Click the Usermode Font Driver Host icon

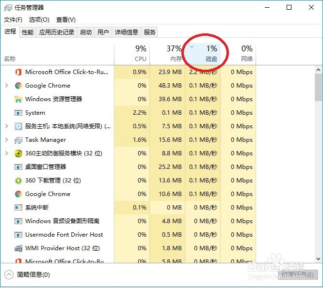[18, 235]
